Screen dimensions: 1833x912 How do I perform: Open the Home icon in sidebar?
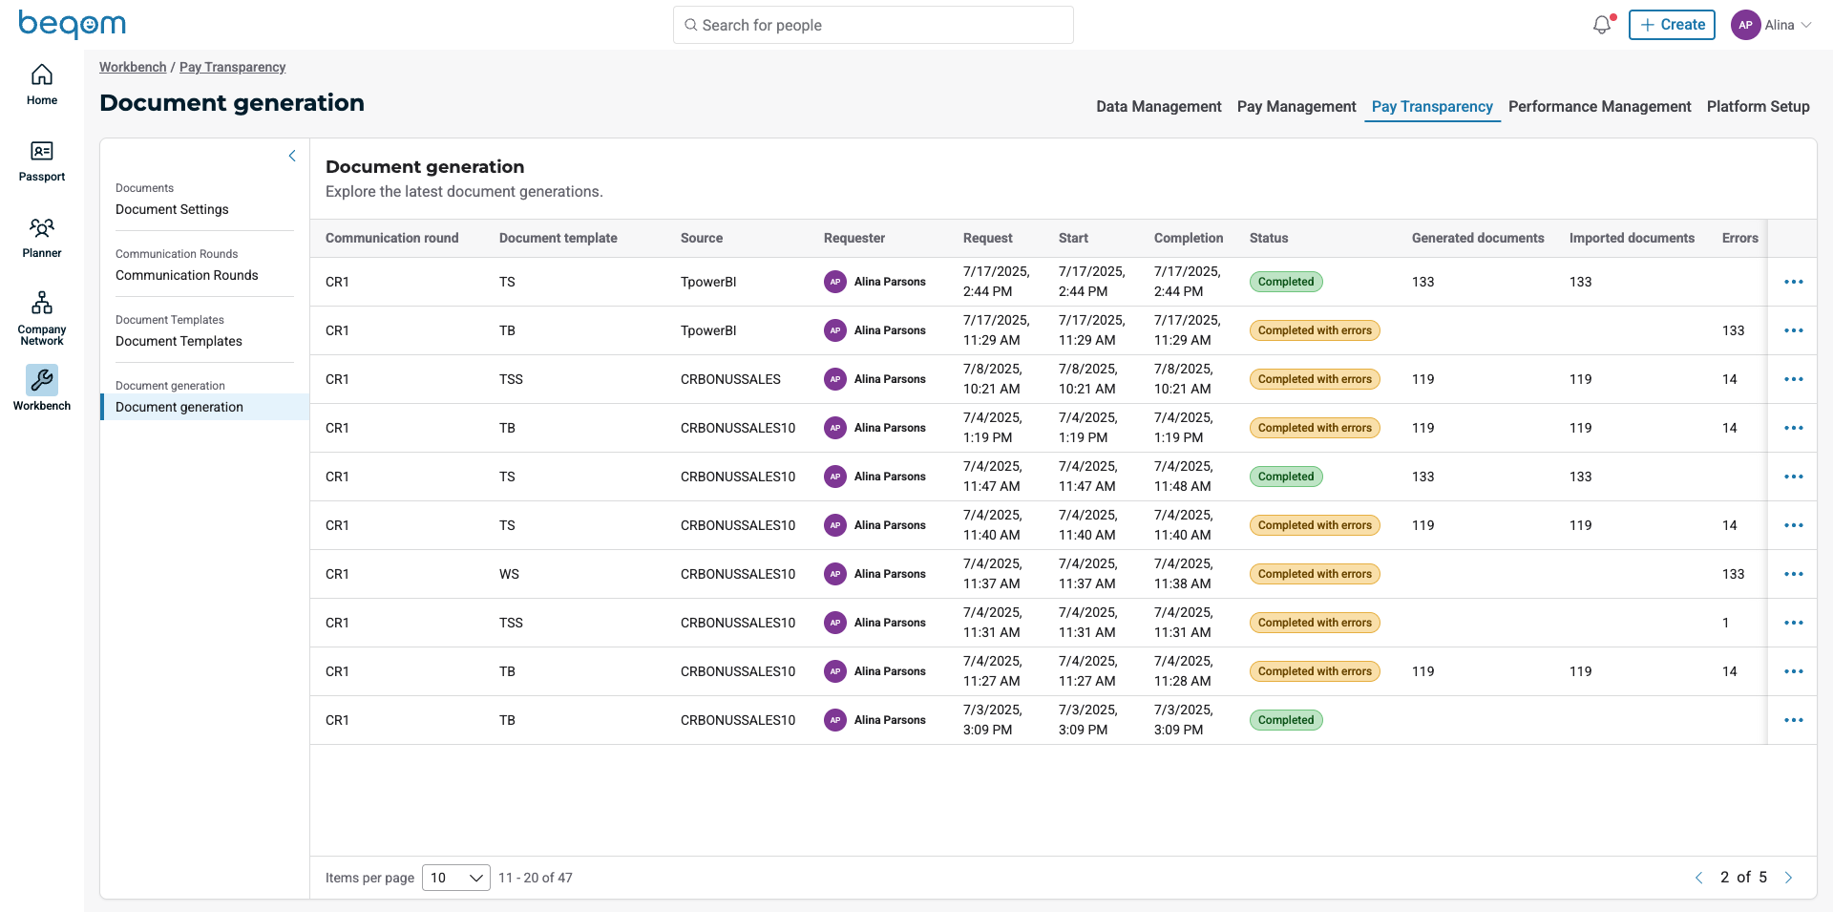[42, 76]
